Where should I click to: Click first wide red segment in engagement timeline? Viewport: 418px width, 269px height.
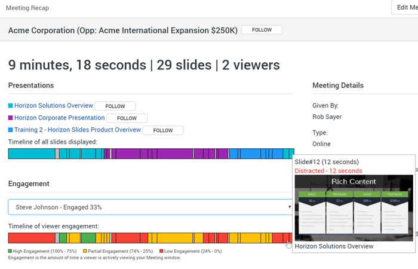tap(32, 238)
